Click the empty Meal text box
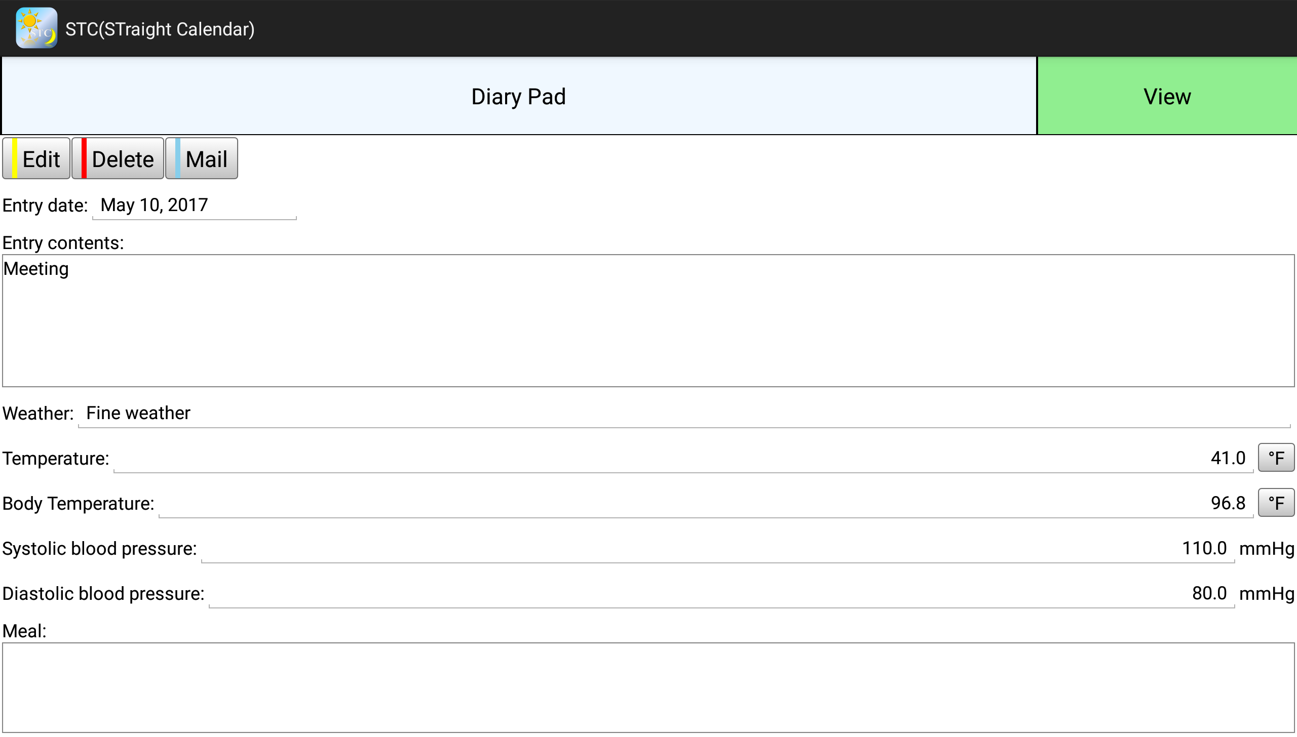This screenshot has width=1297, height=737. [648, 687]
